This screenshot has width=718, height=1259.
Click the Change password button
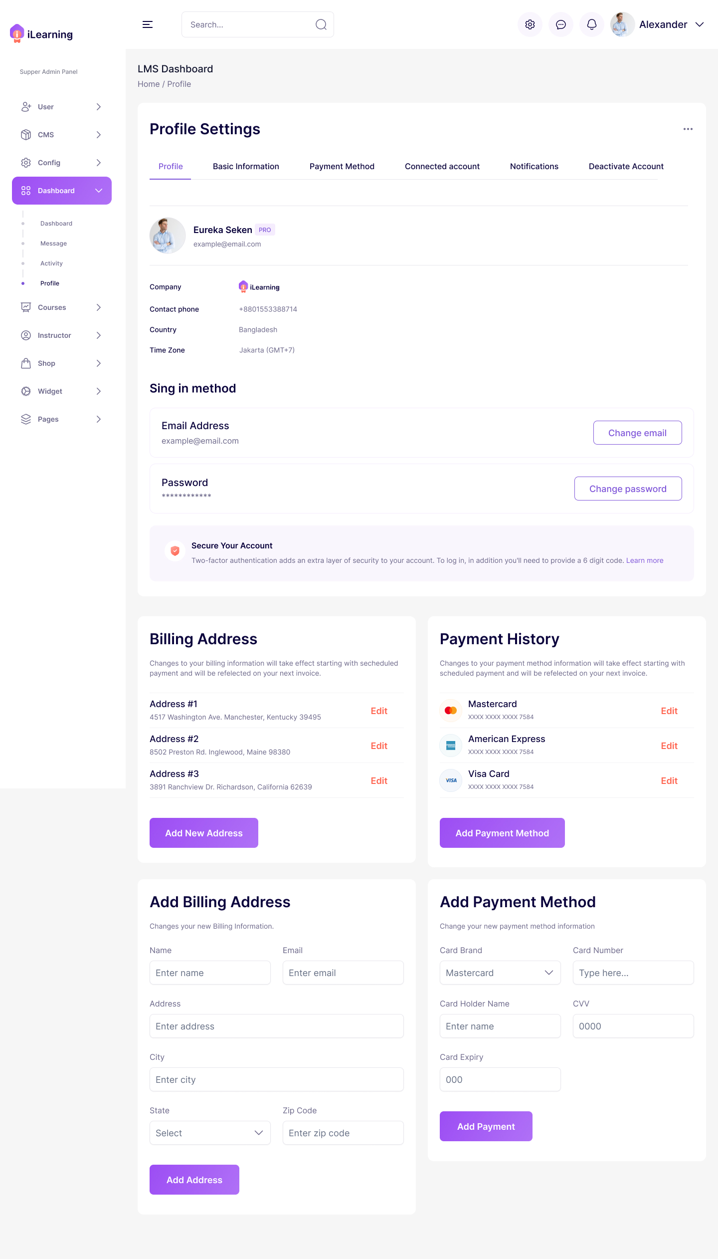628,489
